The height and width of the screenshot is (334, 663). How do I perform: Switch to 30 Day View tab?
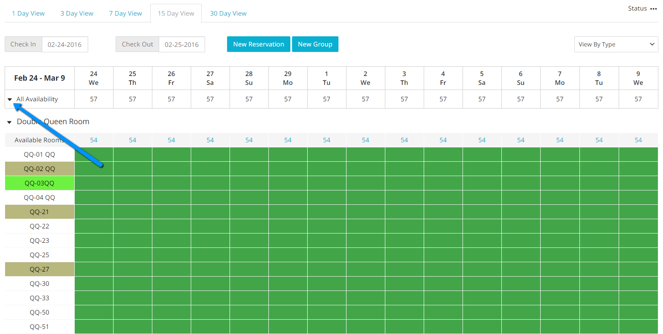tap(228, 14)
